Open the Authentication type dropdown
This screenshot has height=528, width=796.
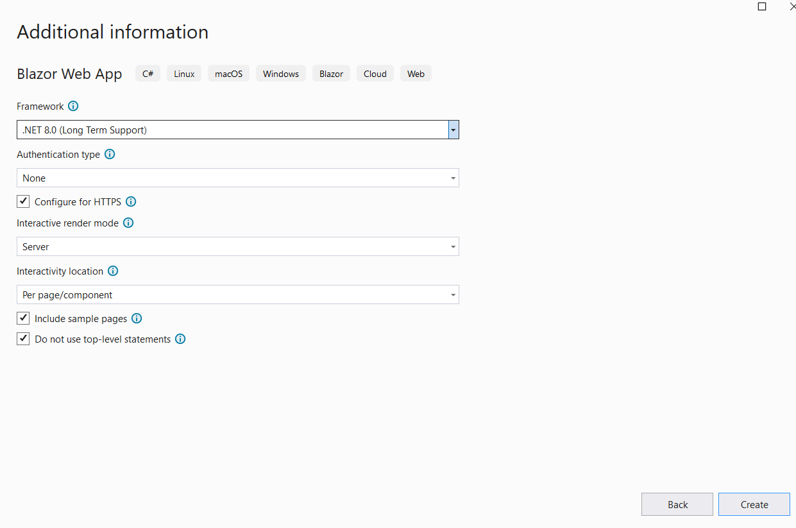coord(238,178)
